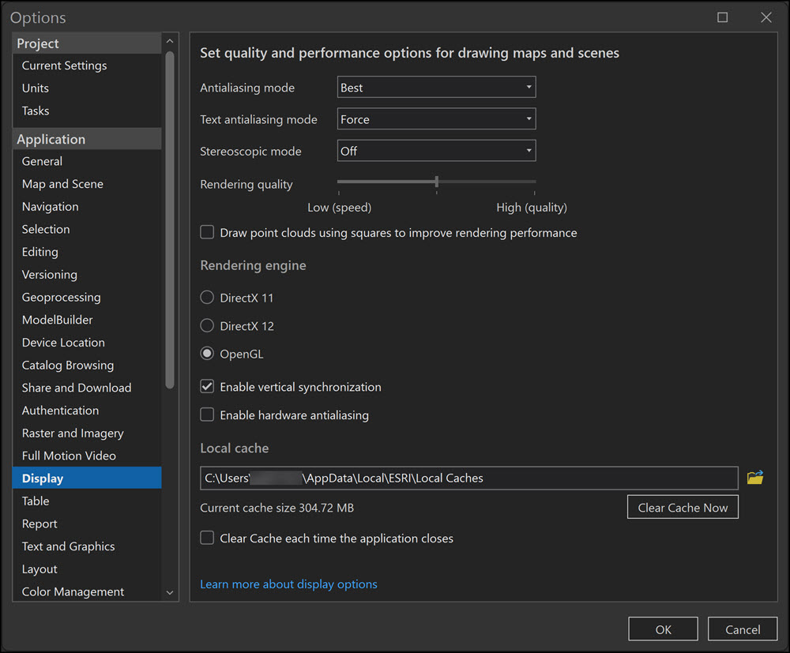Open Current Settings page

pyautogui.click(x=64, y=66)
